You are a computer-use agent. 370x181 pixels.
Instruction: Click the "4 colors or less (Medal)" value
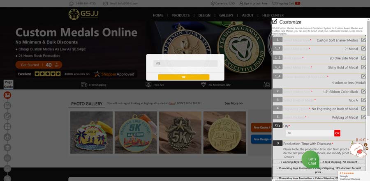coord(349,83)
